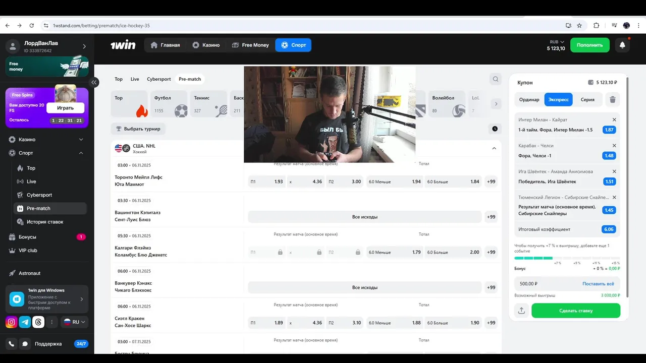Pick 6.0 Меньше 1.79 for Калгари Флэймз
Image resolution: width=646 pixels, height=363 pixels.
pos(395,252)
